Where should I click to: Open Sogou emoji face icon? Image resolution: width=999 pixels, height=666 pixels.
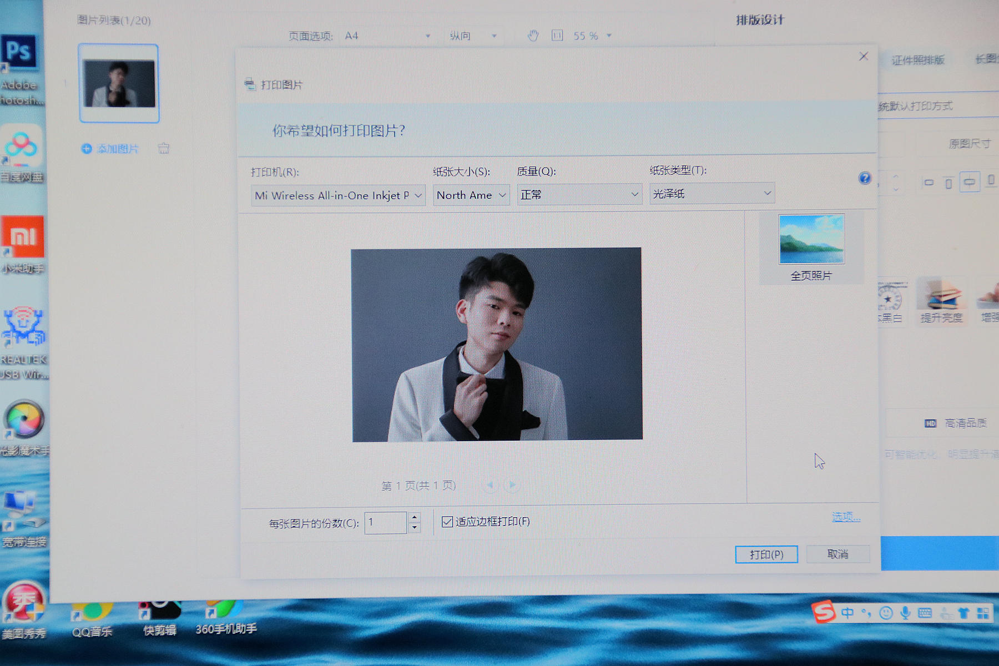pyautogui.click(x=886, y=613)
